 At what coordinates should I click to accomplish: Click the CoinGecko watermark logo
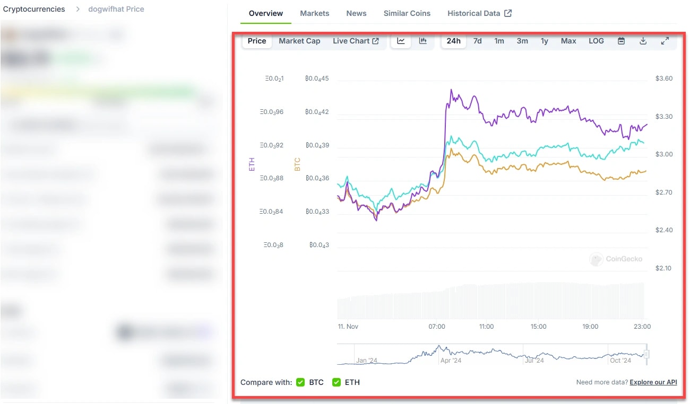point(597,259)
